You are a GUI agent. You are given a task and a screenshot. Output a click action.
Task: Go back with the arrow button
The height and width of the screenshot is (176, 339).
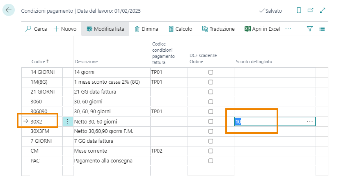(9, 10)
